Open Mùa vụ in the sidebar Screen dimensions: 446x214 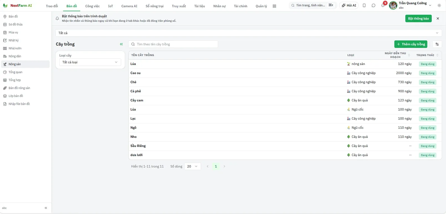(x=25, y=32)
